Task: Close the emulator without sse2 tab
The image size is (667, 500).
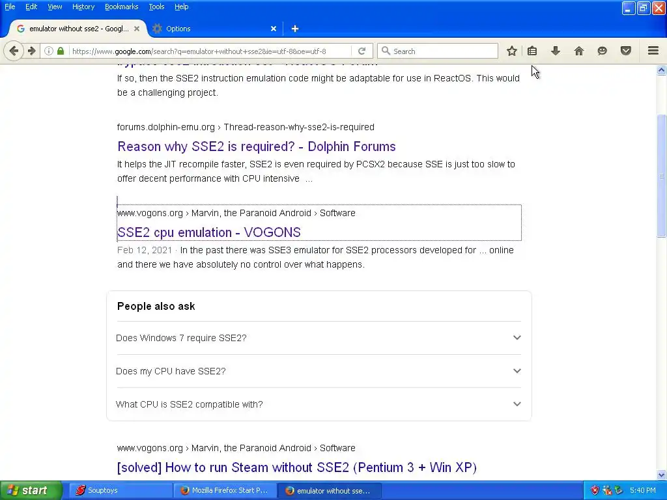Action: coord(137,29)
